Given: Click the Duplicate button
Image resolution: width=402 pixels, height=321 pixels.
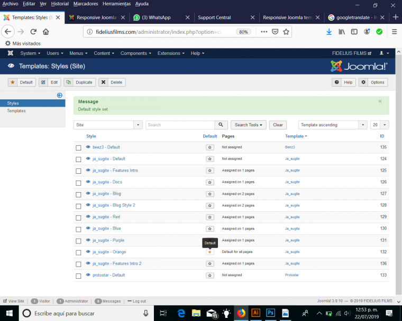Looking at the screenshot, I should click(x=79, y=82).
